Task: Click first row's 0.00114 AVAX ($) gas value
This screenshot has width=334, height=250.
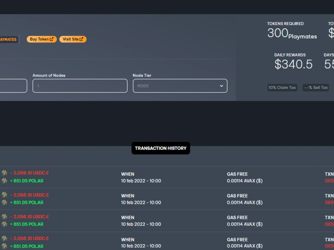Action: click(245, 181)
